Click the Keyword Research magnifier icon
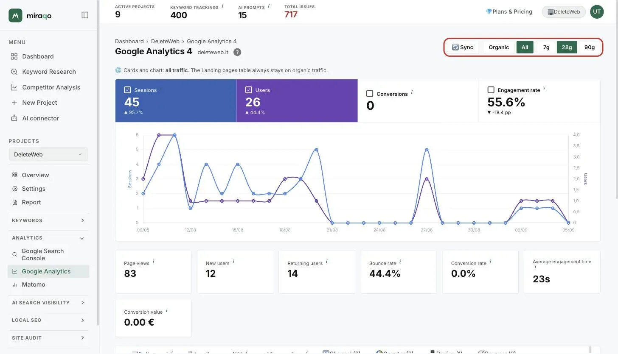 (x=14, y=72)
